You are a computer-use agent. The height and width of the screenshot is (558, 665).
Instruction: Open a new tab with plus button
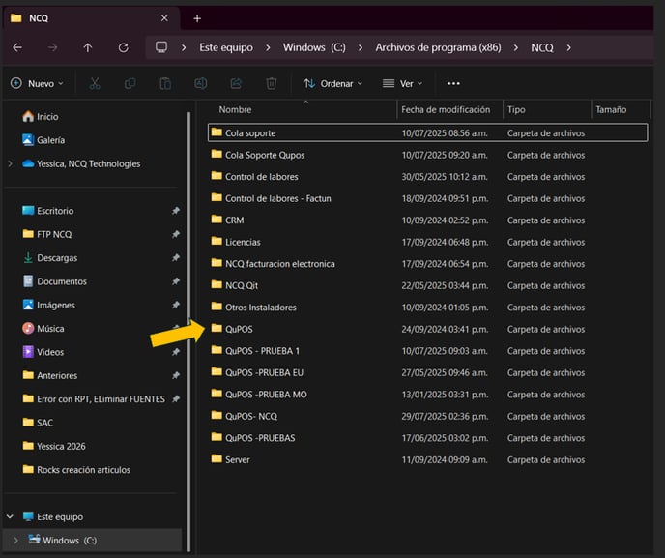(197, 18)
